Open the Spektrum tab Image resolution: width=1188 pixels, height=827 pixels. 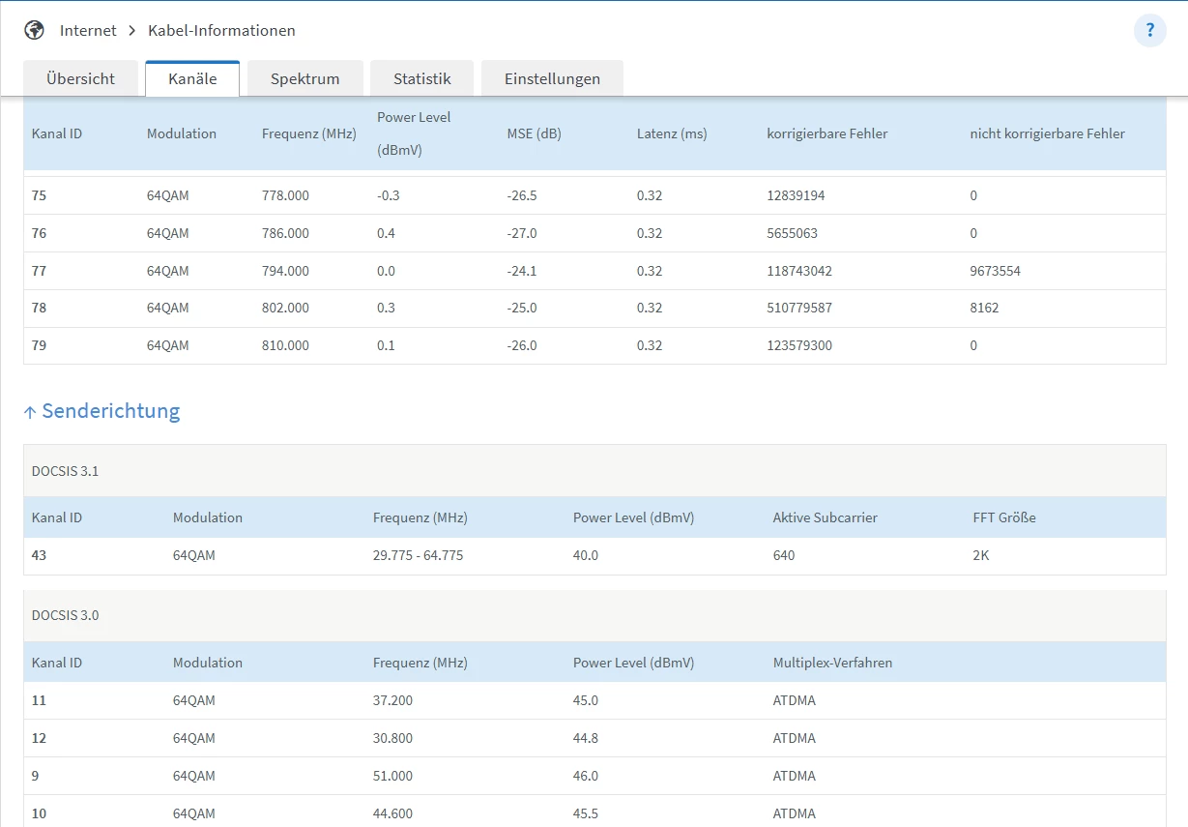click(304, 79)
